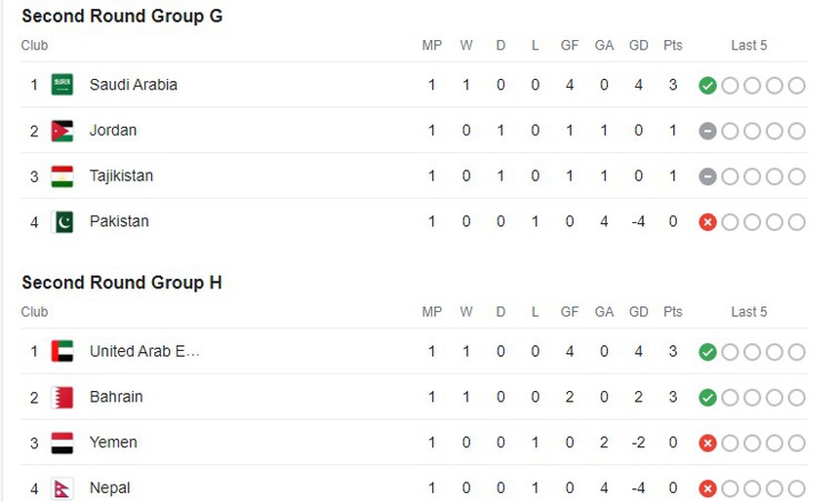Click the Jordan flag icon
The height and width of the screenshot is (502, 839).
[62, 131]
